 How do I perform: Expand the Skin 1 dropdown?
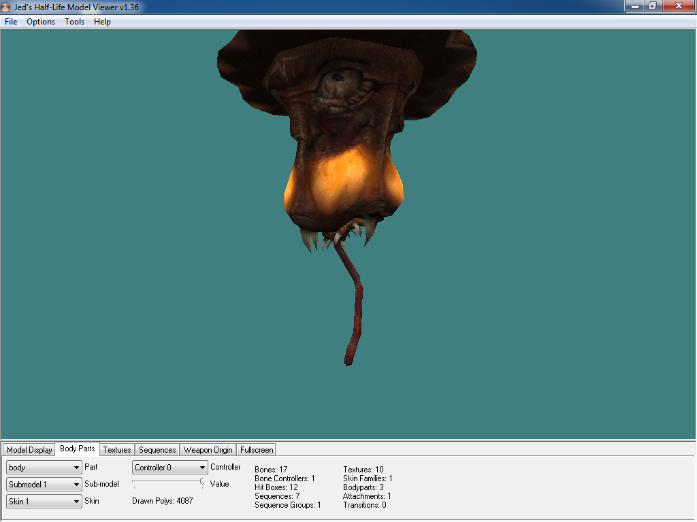coord(44,501)
